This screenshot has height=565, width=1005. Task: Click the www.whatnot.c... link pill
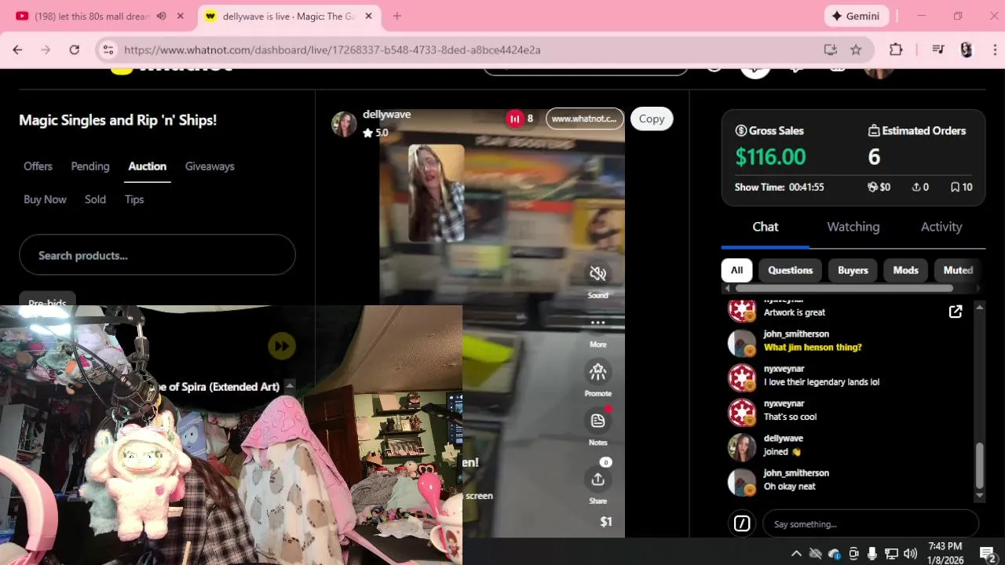click(585, 118)
